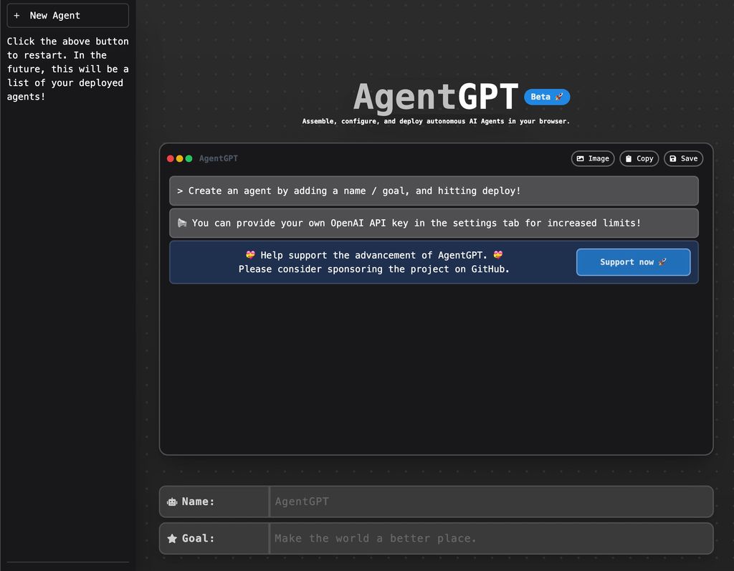Click the plus icon on New Agent
The height and width of the screenshot is (571, 734).
point(16,15)
